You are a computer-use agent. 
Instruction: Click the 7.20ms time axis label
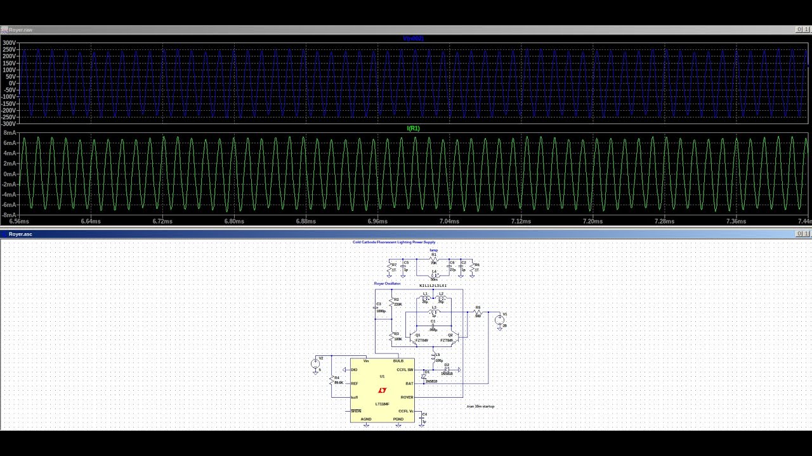[593, 222]
